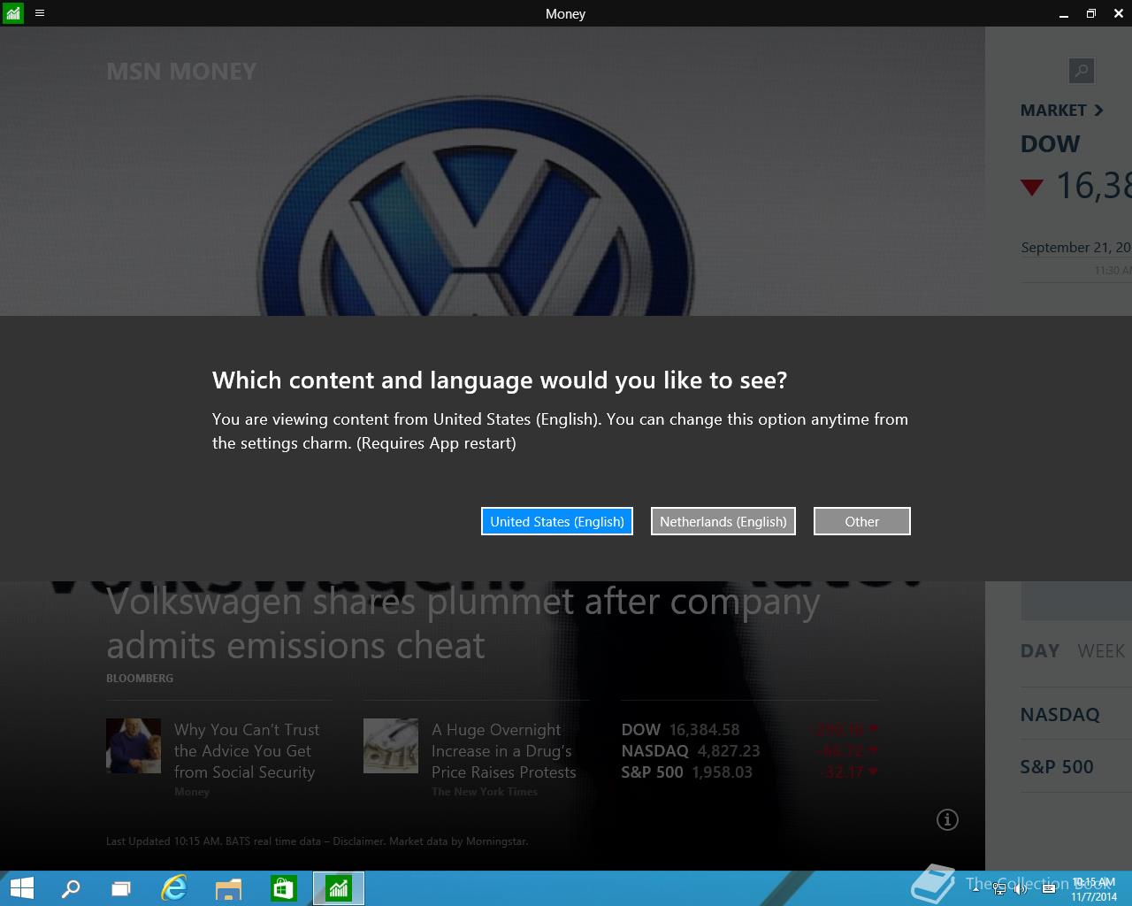Image resolution: width=1132 pixels, height=906 pixels.
Task: Click the Money app icon in title bar
Action: click(13, 13)
